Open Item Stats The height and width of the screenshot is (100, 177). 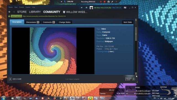click(x=127, y=22)
